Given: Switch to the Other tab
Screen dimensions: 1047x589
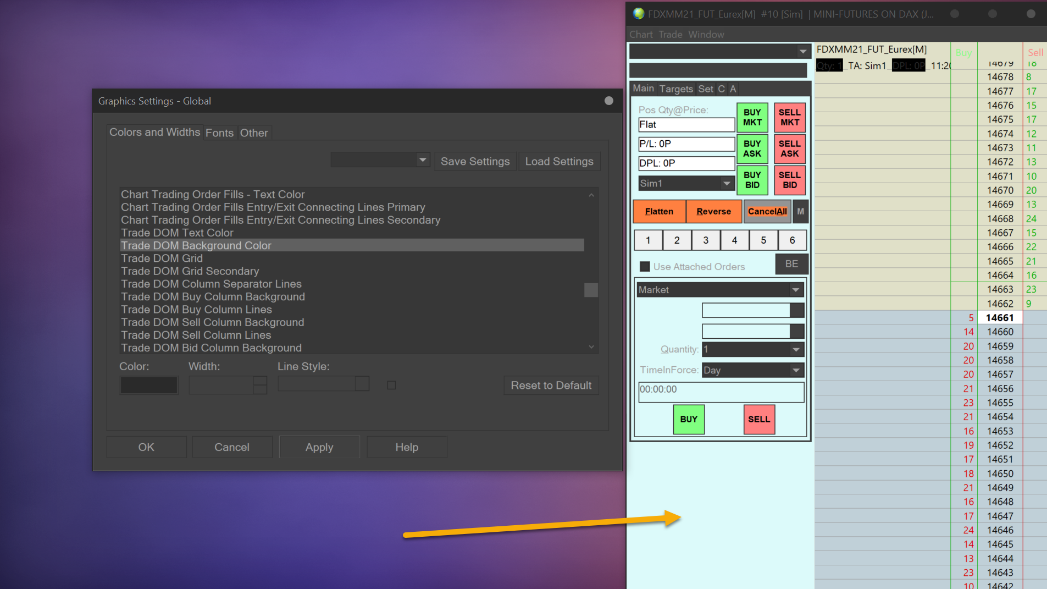Looking at the screenshot, I should tap(254, 133).
